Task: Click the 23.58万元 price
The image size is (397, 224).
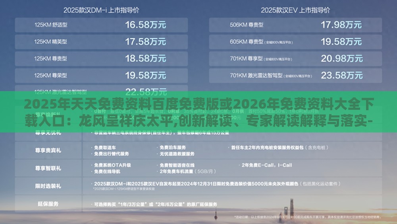Action: (342, 75)
